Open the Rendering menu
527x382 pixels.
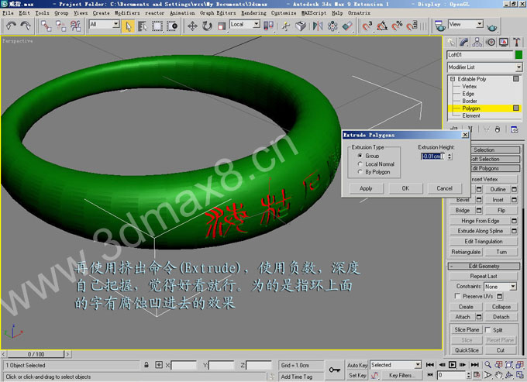click(x=253, y=13)
